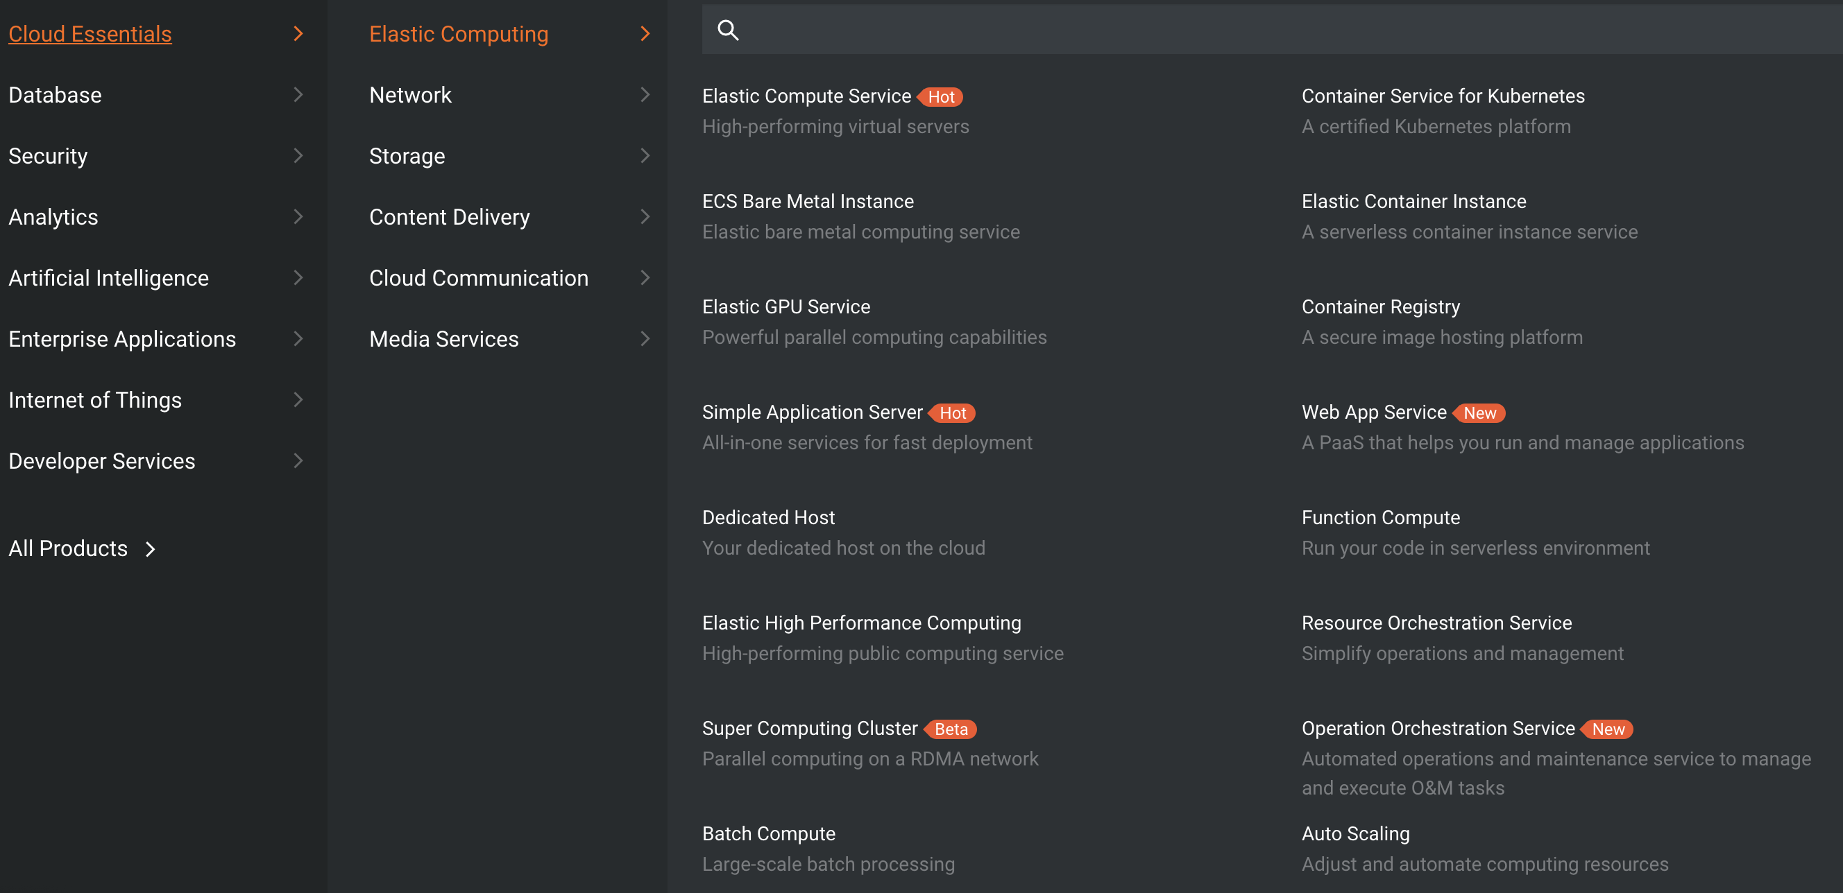Click the Hot badge beside Elastic Compute Service
The height and width of the screenshot is (893, 1843).
point(941,96)
